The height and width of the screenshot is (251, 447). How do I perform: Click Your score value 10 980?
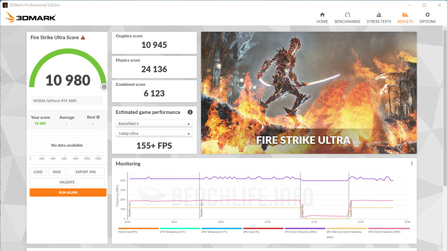(x=40, y=123)
